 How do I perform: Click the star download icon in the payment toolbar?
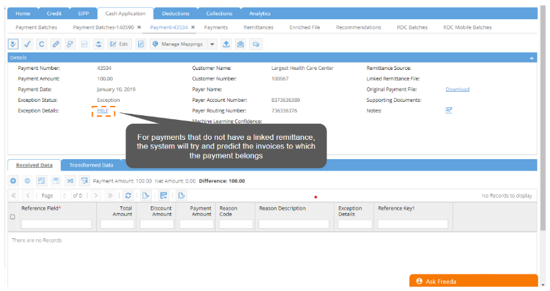pyautogui.click(x=13, y=44)
